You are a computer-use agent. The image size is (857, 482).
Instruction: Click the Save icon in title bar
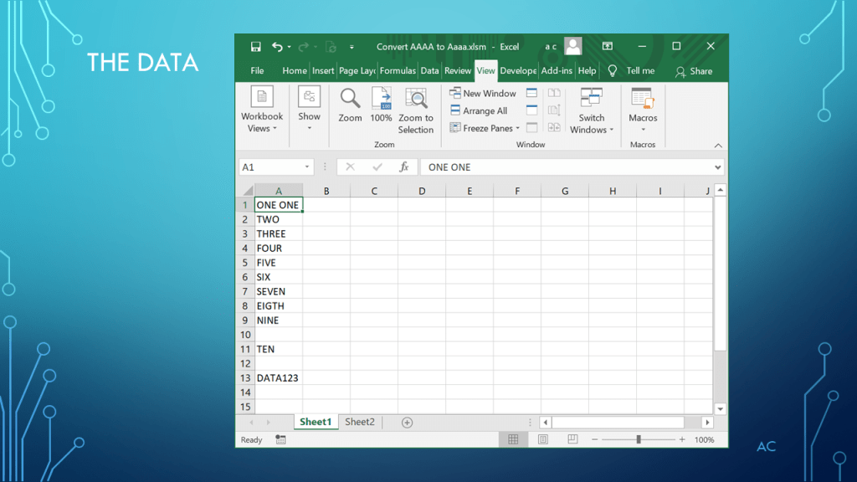click(x=256, y=47)
